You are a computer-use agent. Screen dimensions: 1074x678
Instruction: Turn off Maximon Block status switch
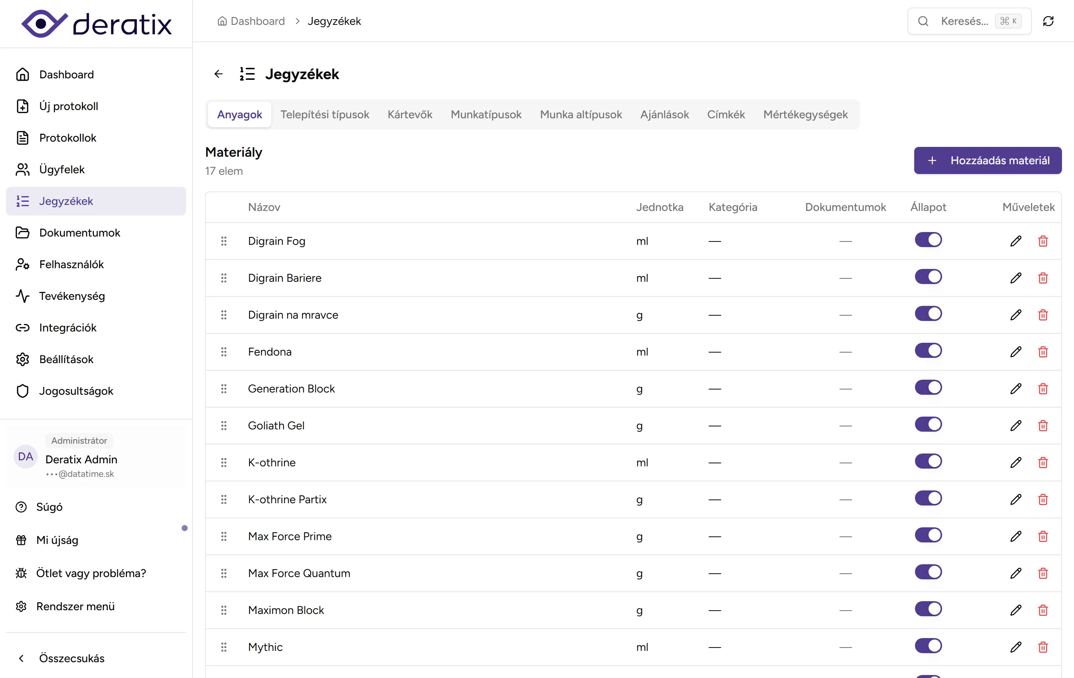click(x=928, y=609)
